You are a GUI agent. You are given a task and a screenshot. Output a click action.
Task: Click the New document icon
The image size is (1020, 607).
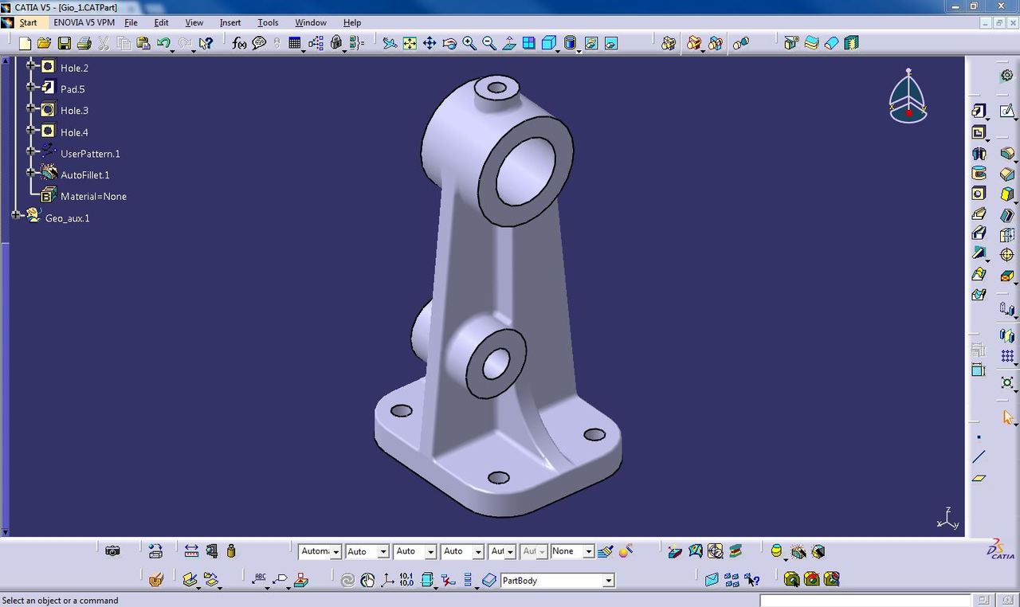pos(25,43)
